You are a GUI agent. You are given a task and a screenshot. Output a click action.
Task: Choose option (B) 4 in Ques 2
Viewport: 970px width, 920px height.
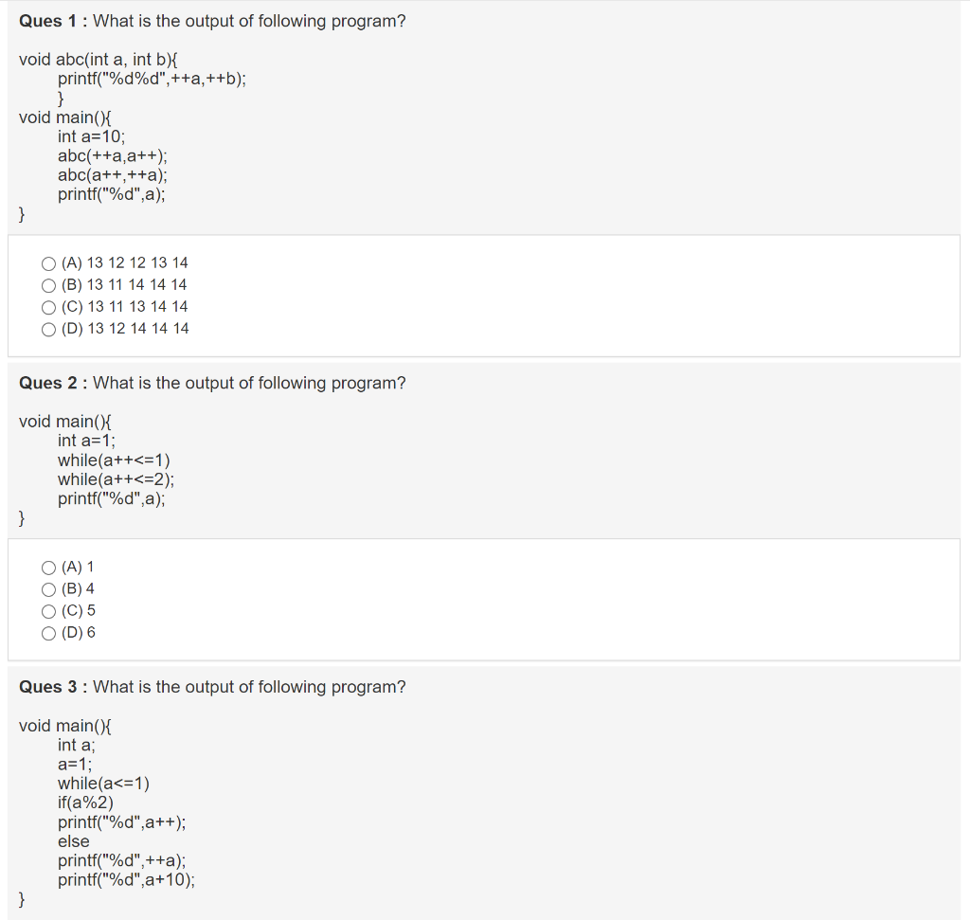coord(48,588)
